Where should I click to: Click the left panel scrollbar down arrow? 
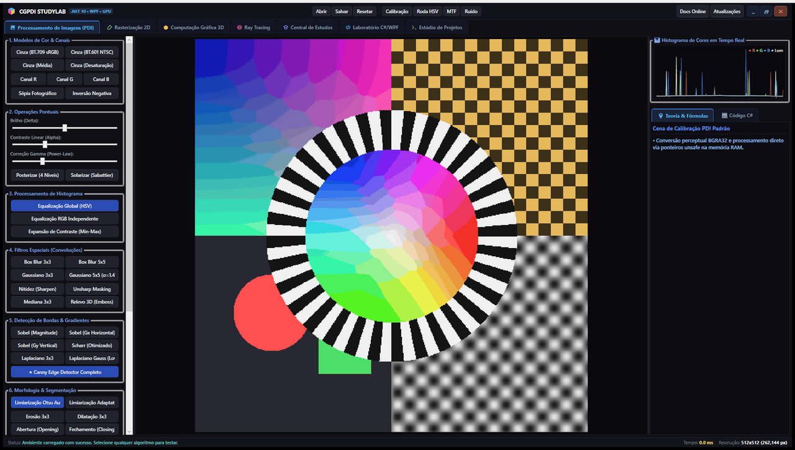coord(129,431)
